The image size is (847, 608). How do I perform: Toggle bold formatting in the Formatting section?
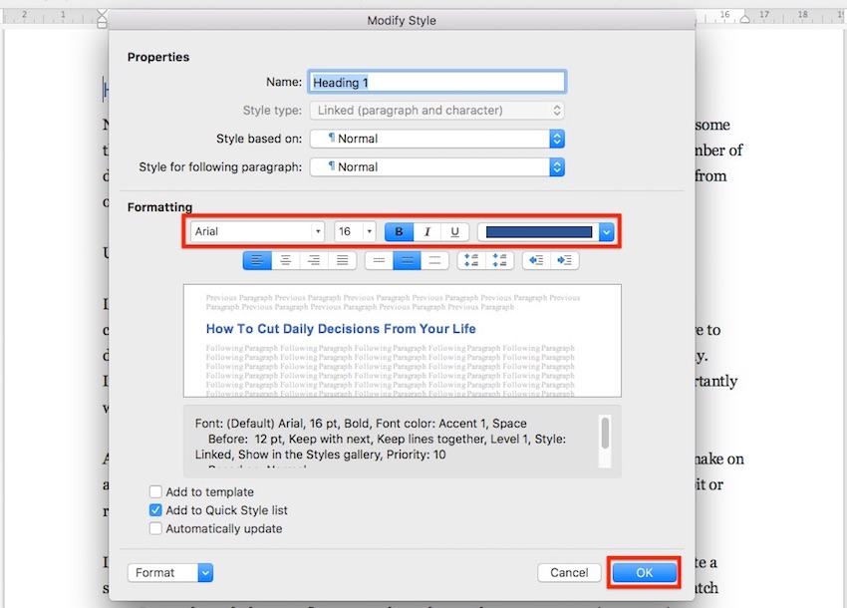click(x=398, y=231)
